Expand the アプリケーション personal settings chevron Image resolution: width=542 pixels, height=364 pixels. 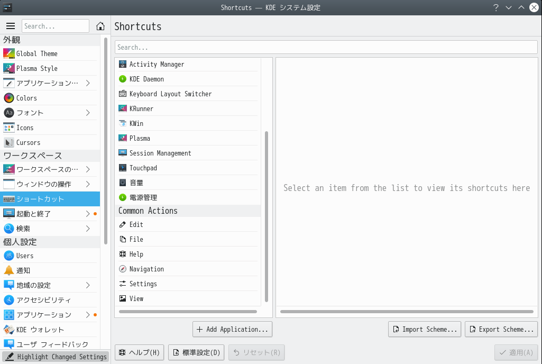[88, 315]
